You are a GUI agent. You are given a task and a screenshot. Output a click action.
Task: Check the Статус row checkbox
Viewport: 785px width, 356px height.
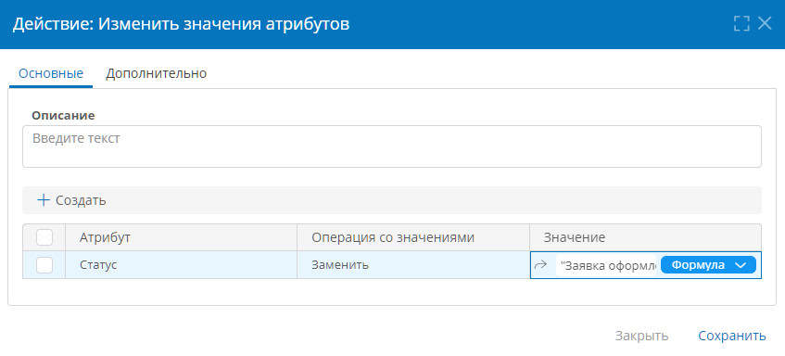point(44,265)
